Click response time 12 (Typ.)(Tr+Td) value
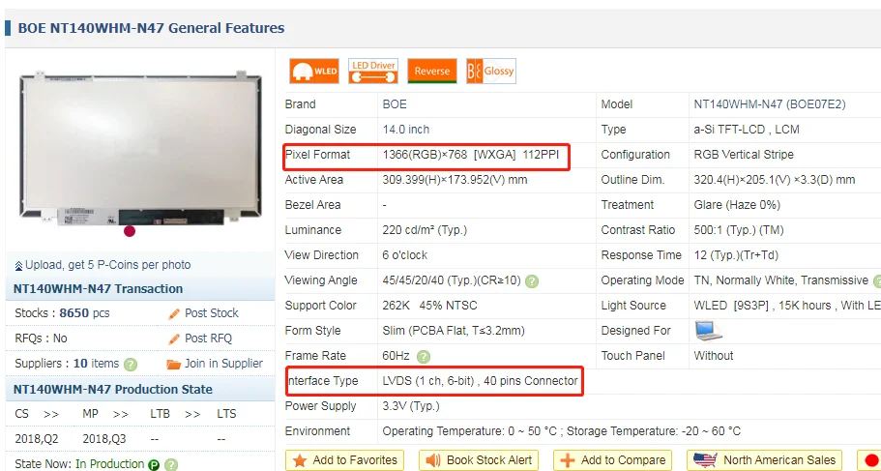Viewport: 881px width, 471px height. pos(736,255)
